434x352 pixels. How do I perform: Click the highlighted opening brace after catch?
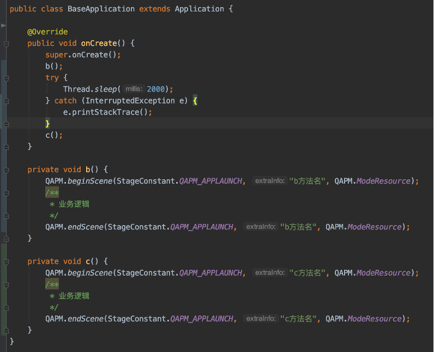click(195, 101)
